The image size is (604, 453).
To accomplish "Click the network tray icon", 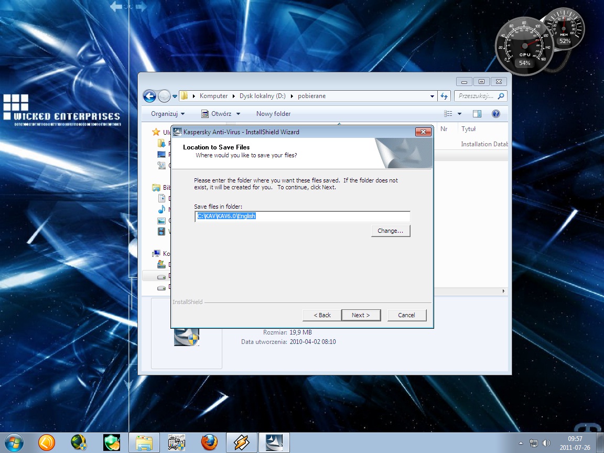I will coord(534,443).
